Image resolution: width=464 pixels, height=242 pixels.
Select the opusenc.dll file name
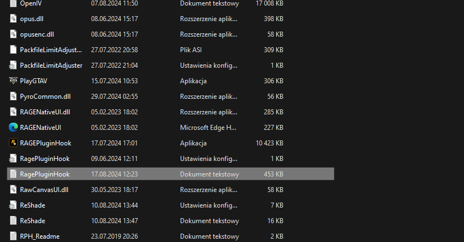tap(37, 34)
